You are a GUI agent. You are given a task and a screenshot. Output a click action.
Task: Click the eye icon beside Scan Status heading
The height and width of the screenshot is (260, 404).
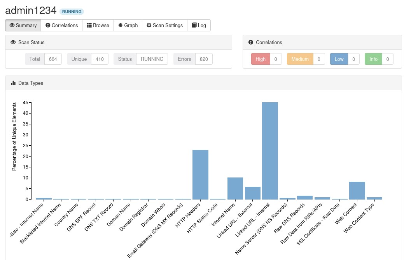13,42
